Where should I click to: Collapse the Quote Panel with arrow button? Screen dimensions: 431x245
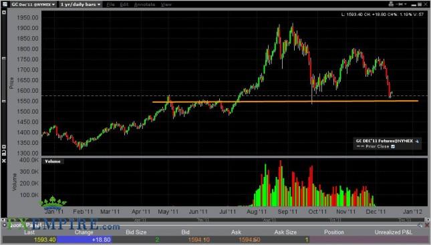[5, 225]
